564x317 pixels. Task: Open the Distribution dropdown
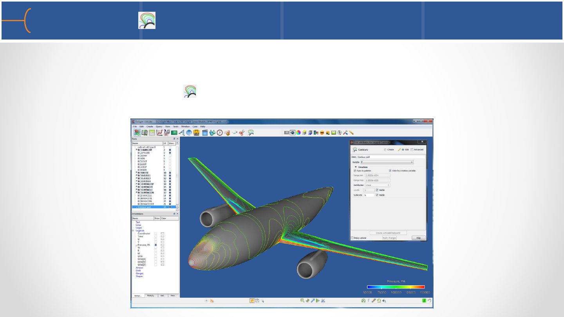point(377,185)
